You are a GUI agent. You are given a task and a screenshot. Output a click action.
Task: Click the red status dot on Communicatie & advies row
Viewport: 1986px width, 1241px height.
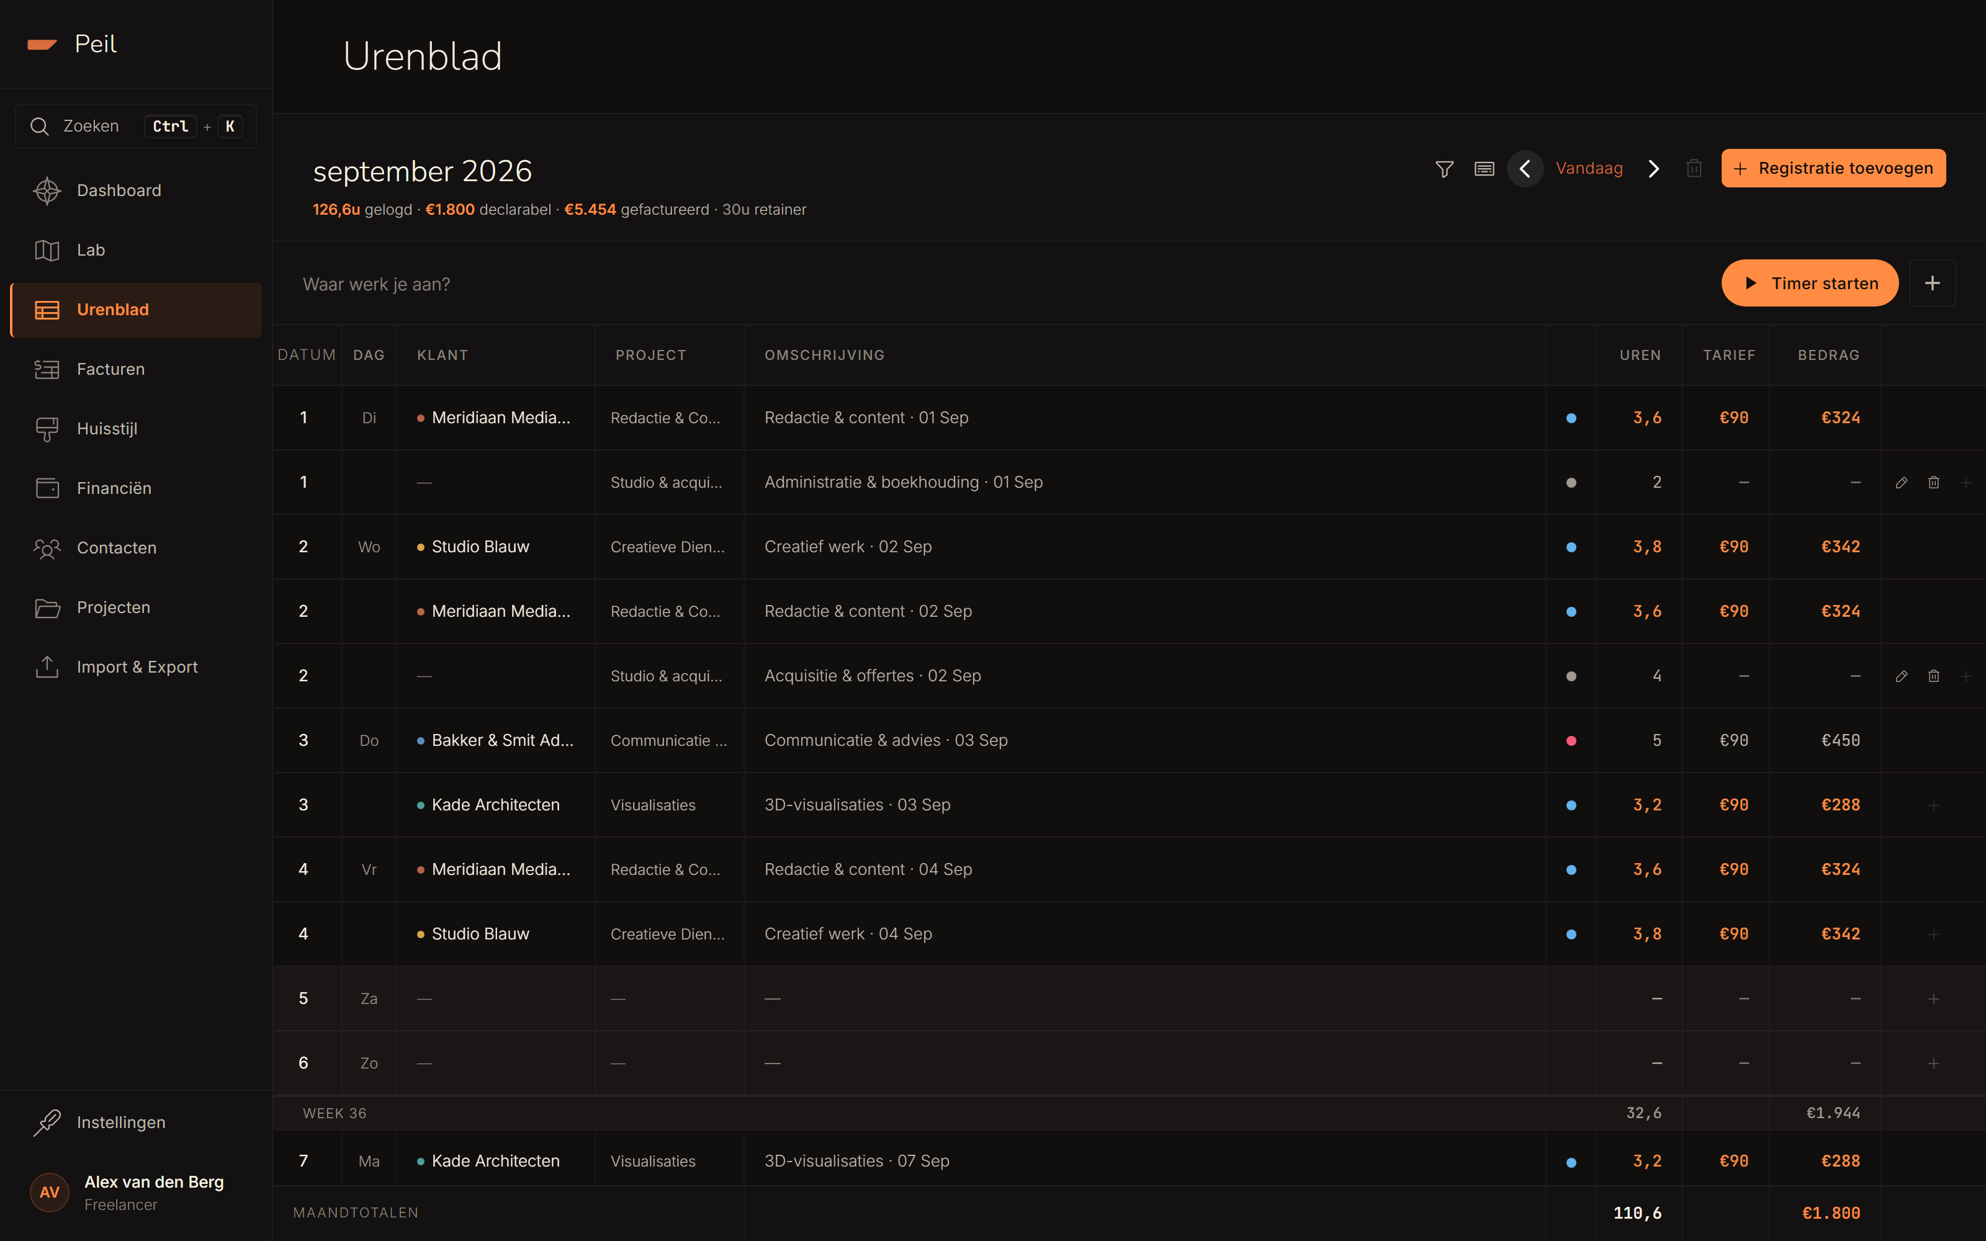[1571, 740]
